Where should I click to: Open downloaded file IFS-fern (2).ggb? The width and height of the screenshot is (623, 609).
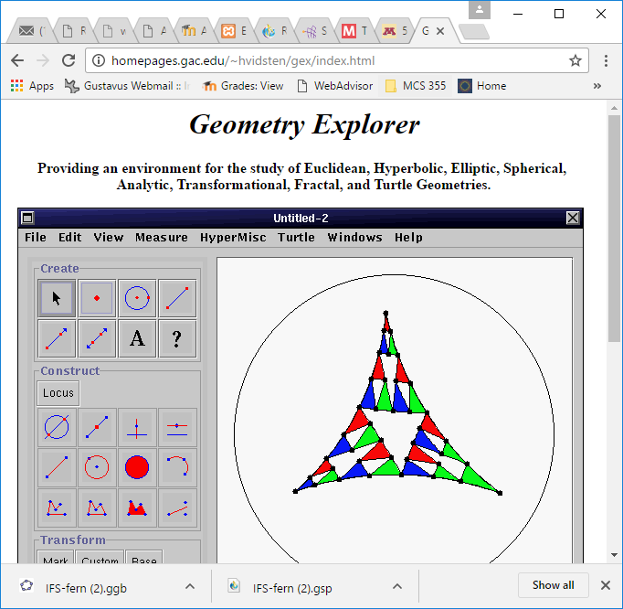(x=86, y=588)
